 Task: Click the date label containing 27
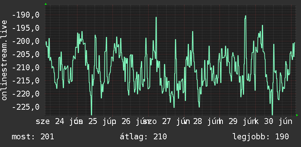click(167, 122)
